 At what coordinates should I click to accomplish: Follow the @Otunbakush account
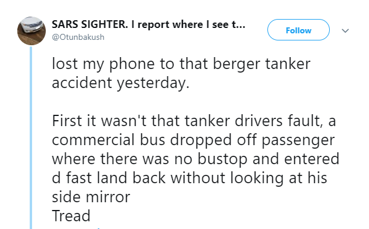[298, 30]
